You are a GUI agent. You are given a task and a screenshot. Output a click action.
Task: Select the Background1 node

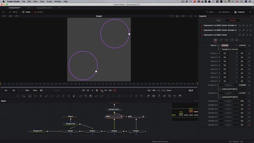pyautogui.click(x=38, y=131)
